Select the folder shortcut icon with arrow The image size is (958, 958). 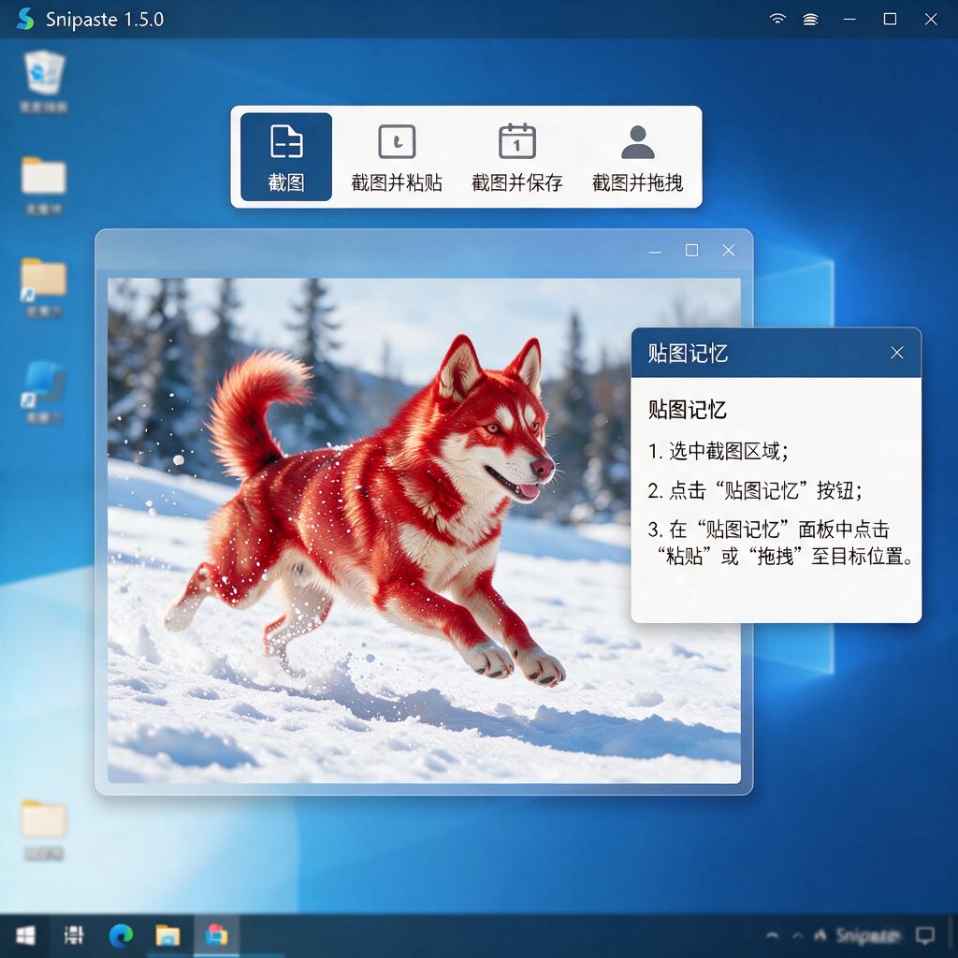pos(43,287)
